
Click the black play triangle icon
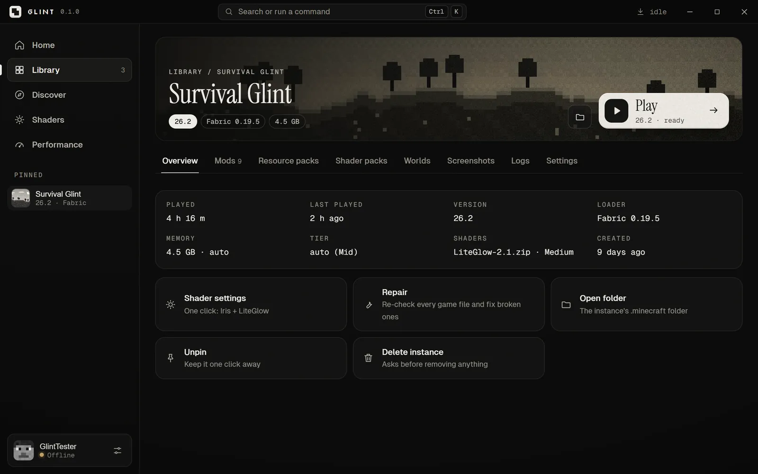(616, 111)
